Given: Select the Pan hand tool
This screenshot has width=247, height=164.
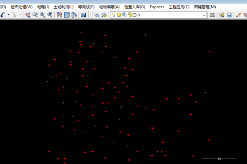Looking at the screenshot, I should [28, 15].
